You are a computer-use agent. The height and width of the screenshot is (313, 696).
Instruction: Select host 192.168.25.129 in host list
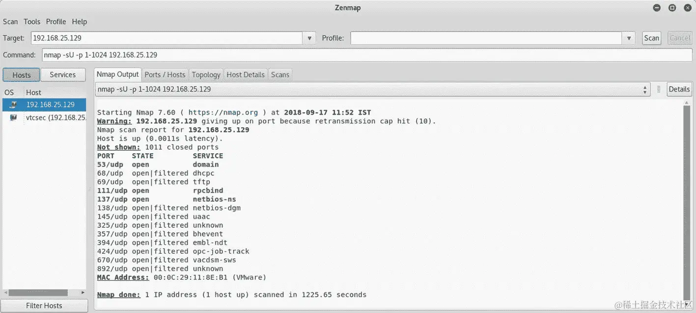point(44,104)
